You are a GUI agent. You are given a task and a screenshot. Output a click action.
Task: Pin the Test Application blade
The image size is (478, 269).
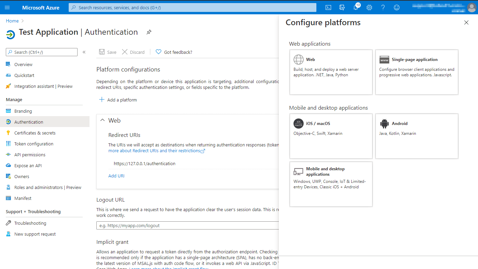coord(149,32)
